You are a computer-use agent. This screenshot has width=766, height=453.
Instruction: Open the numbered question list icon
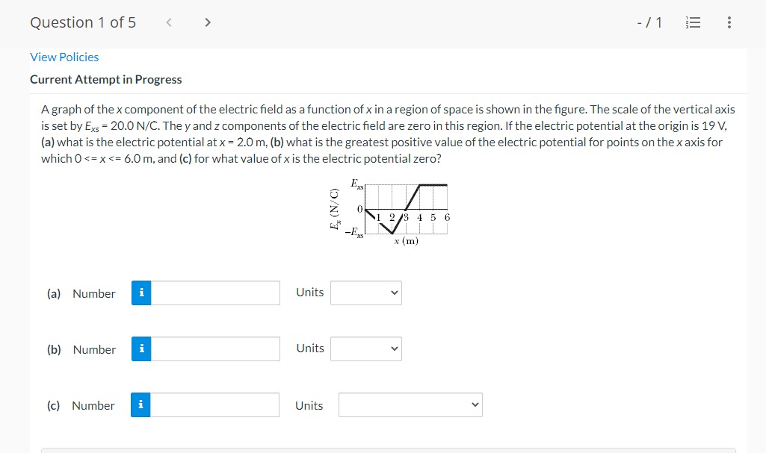click(x=693, y=22)
